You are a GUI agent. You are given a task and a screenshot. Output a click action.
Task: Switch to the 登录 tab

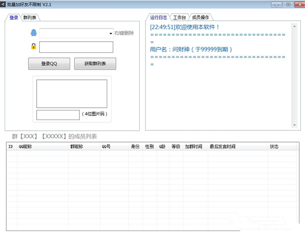pyautogui.click(x=14, y=18)
